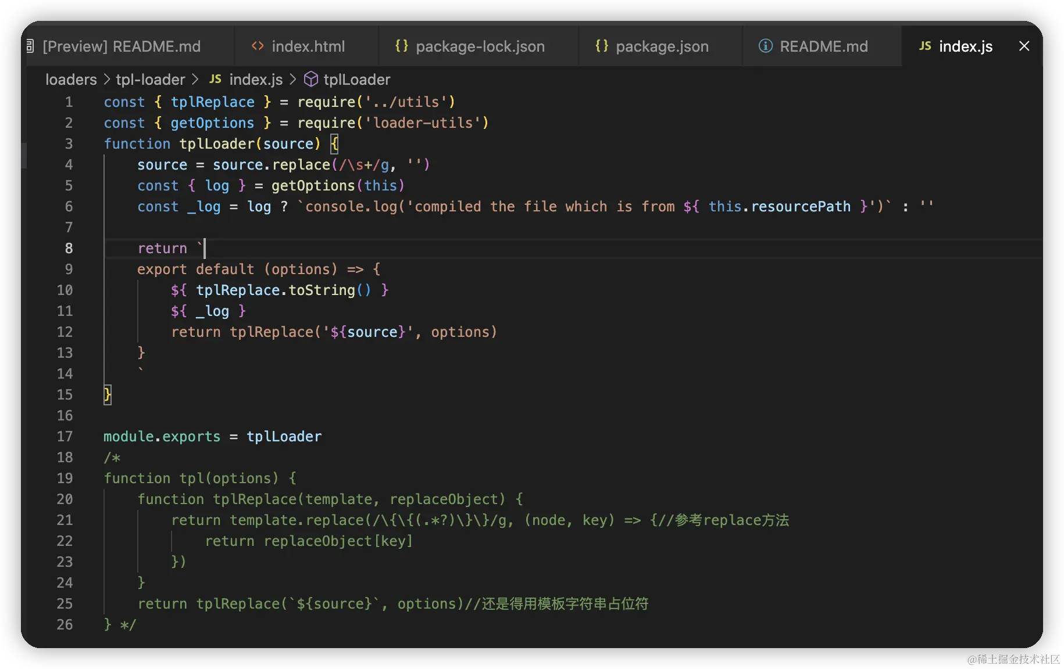Open the index.html tab
Image resolution: width=1064 pixels, height=669 pixels.
click(x=308, y=46)
